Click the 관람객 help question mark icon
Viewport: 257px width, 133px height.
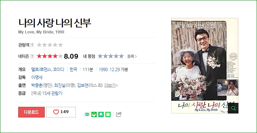pos(32,45)
